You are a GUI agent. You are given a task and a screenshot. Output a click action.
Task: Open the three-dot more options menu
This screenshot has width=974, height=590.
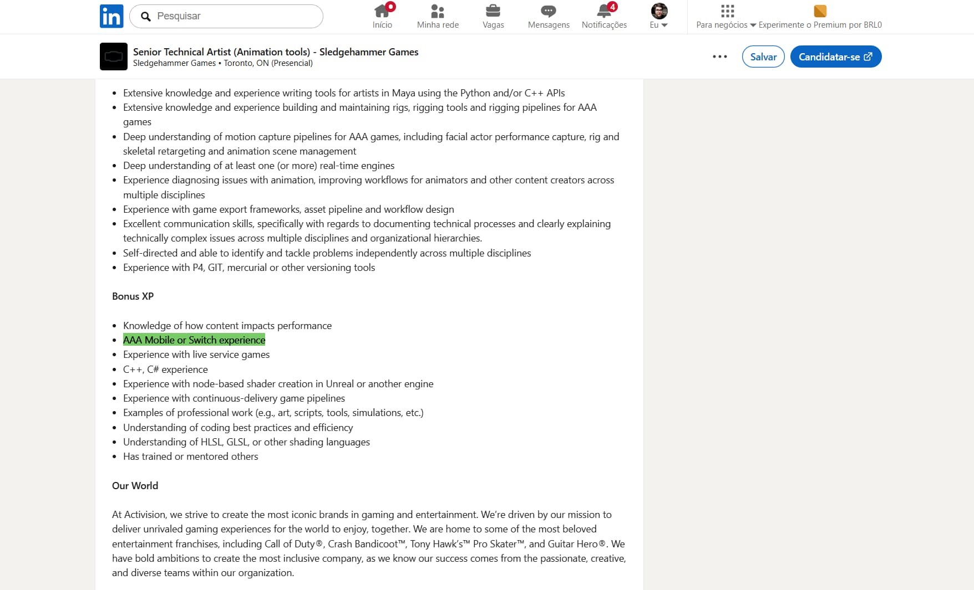click(720, 57)
